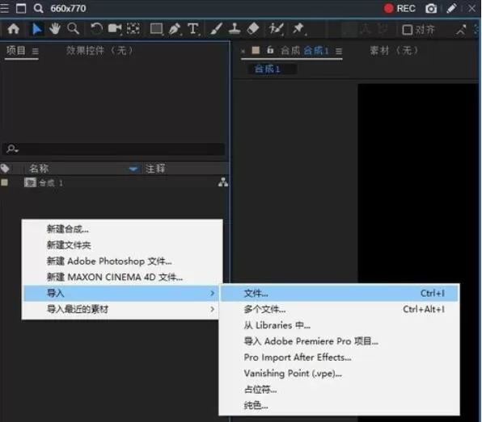This screenshot has height=422, width=482.
Task: Click the 注释 column header
Action: click(x=155, y=169)
